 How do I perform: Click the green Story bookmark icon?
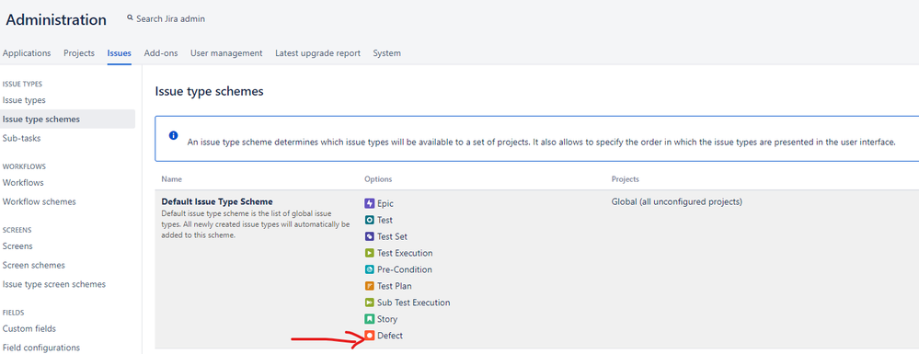pos(369,319)
